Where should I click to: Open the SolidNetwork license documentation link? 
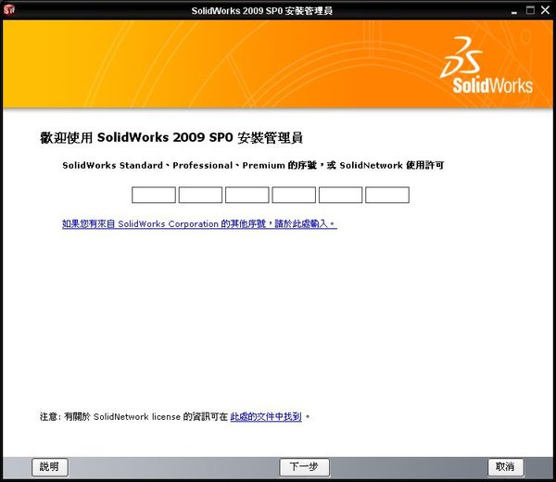click(266, 416)
